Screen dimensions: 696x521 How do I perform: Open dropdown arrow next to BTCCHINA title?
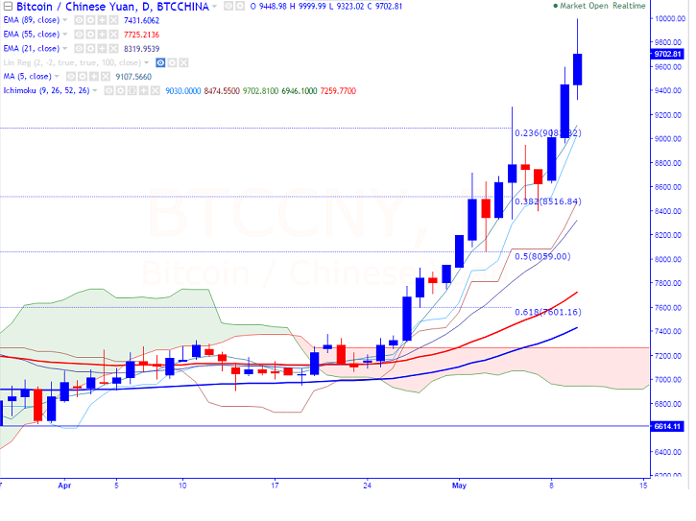[x=214, y=7]
